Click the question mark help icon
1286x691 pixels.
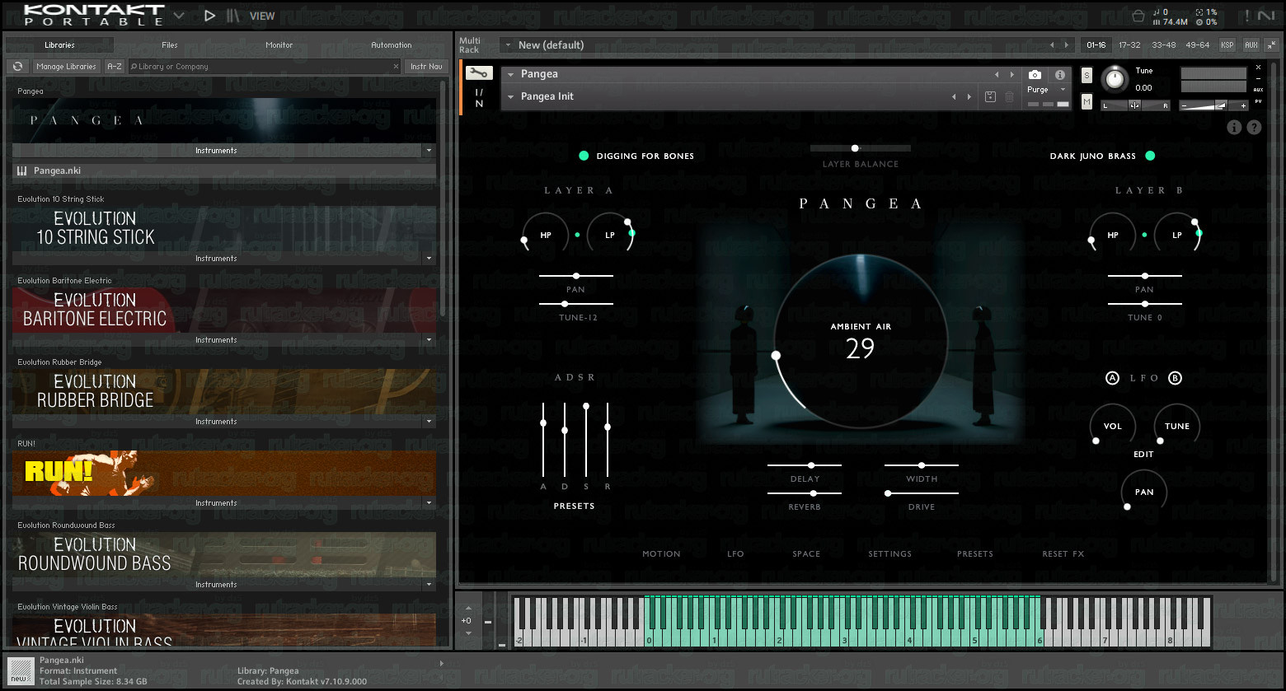pyautogui.click(x=1254, y=127)
